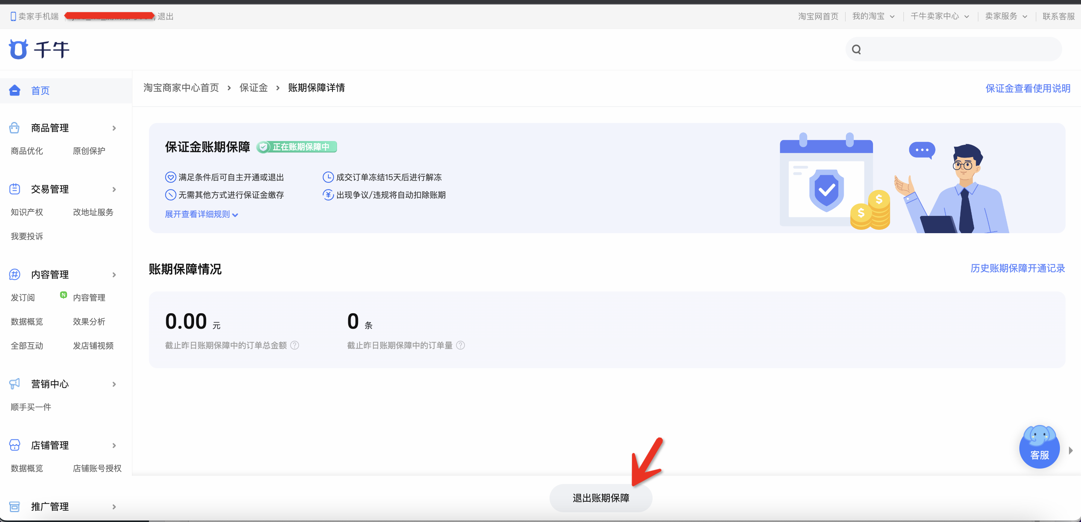The width and height of the screenshot is (1081, 522).
Task: Expand 商品管理 chevron in sidebar
Action: click(x=114, y=128)
